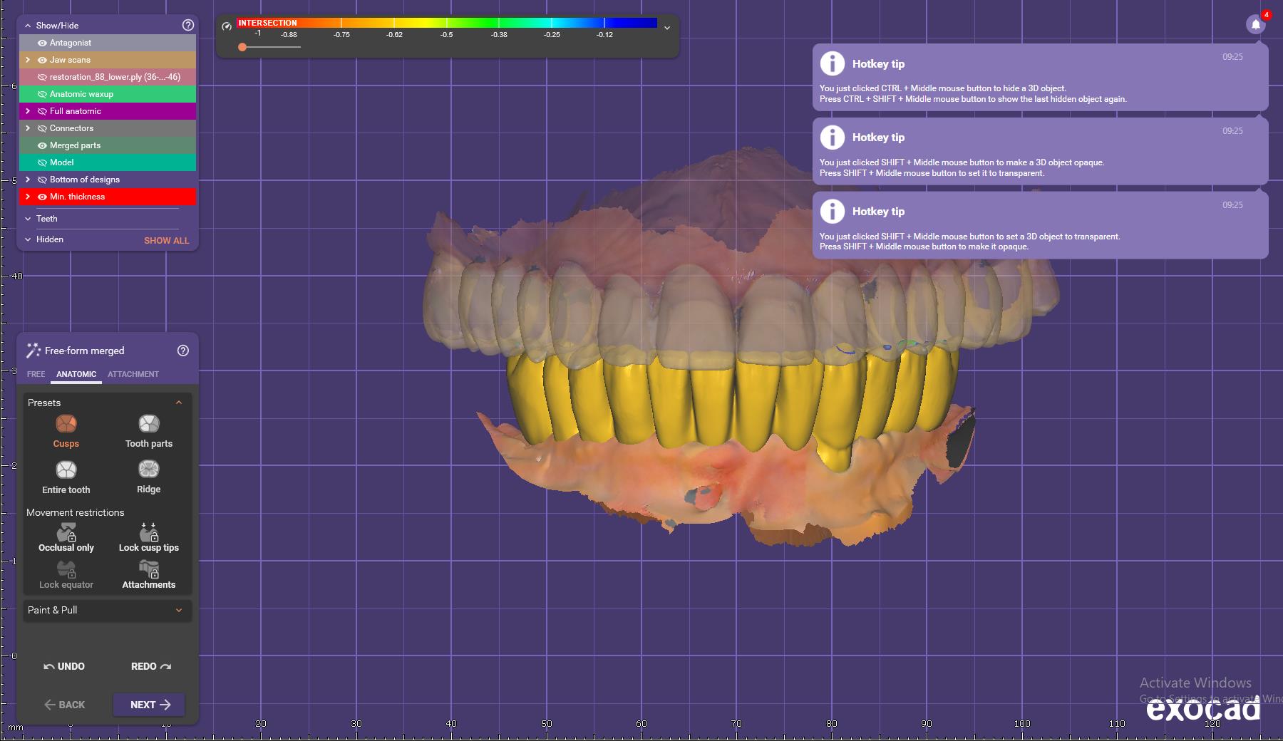Select the Cusps preset icon

click(66, 425)
